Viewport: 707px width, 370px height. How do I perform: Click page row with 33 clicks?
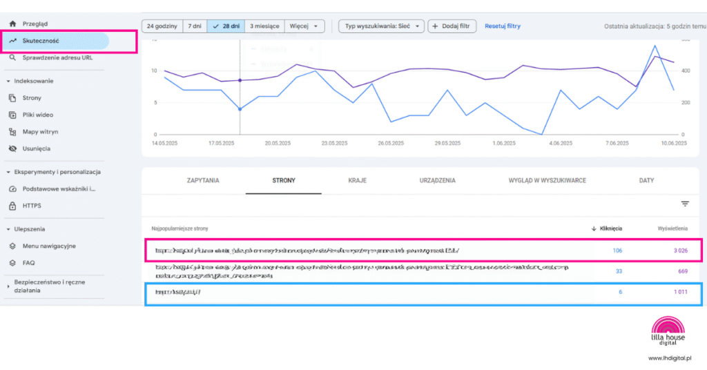423,272
